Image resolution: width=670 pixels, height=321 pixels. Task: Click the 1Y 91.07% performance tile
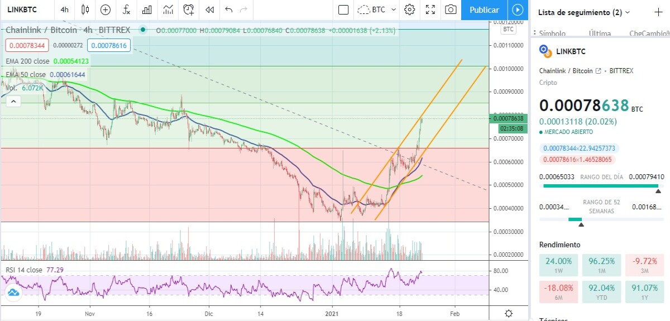[x=644, y=293]
